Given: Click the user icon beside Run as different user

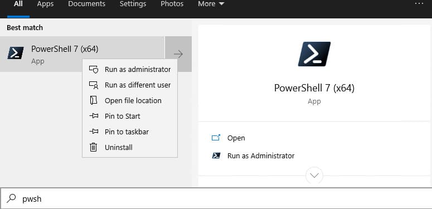Looking at the screenshot, I should click(94, 85).
